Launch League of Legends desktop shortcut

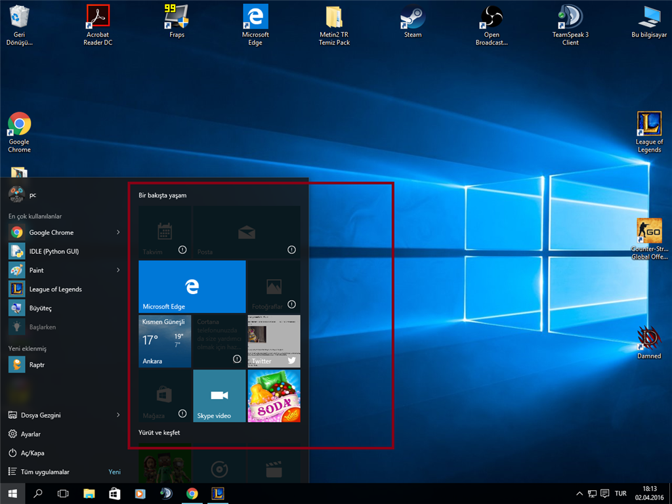pyautogui.click(x=649, y=132)
